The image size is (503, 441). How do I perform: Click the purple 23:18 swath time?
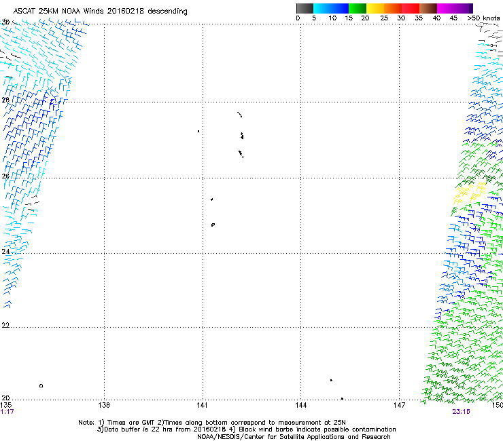(x=461, y=412)
